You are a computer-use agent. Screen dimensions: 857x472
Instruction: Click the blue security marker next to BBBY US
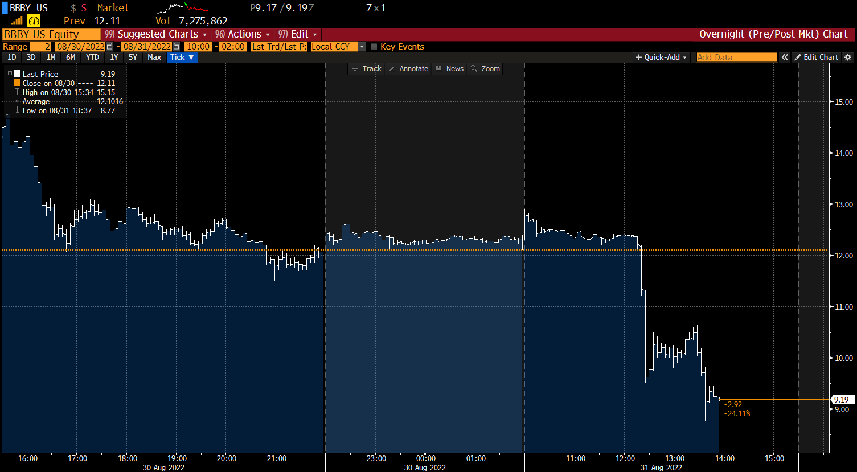[x=5, y=8]
